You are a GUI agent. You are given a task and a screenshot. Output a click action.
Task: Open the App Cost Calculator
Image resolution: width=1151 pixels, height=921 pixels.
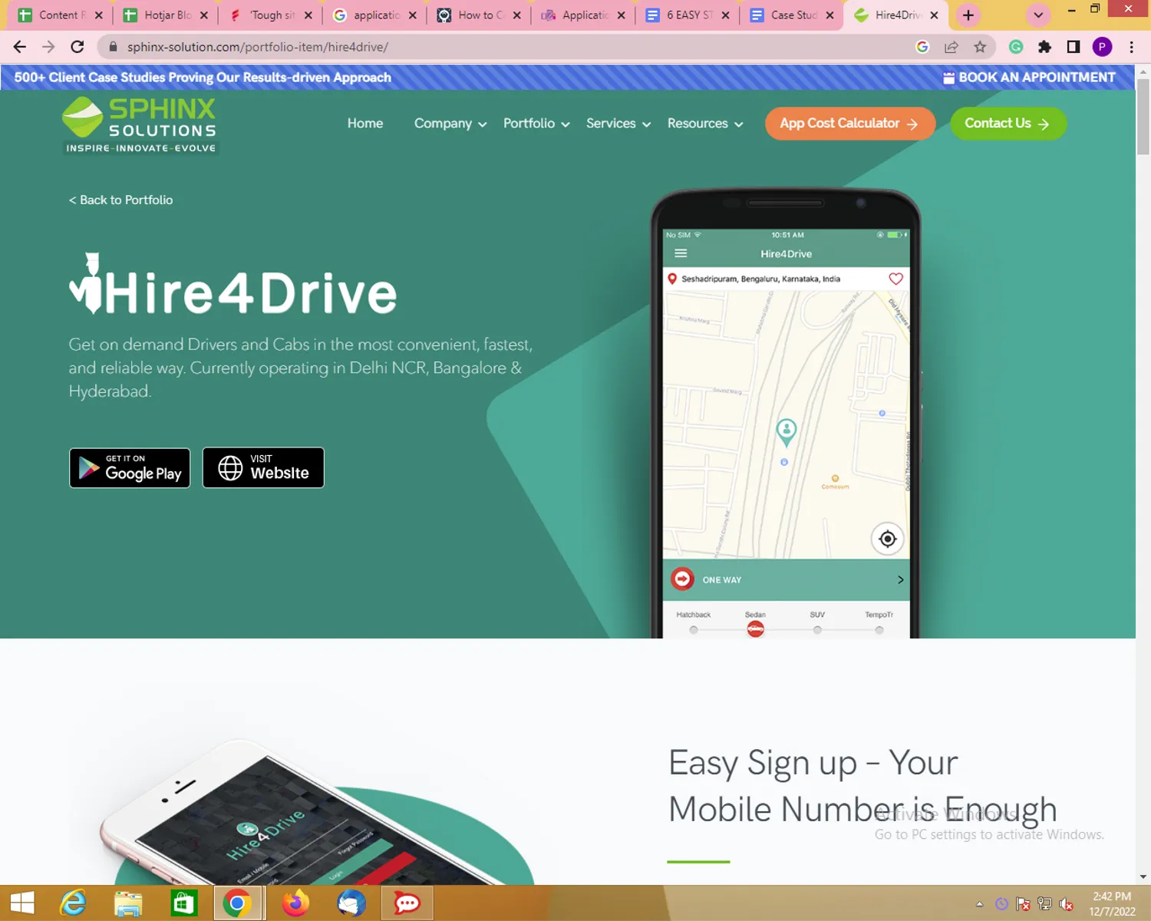(x=849, y=124)
